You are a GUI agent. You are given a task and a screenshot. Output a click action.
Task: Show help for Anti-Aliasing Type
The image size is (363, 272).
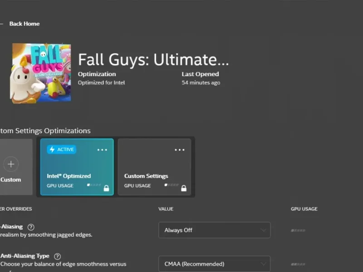57,256
